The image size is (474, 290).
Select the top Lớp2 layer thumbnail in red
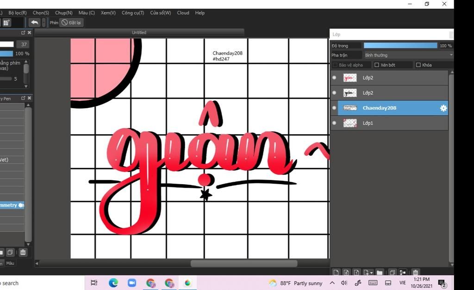pyautogui.click(x=350, y=78)
